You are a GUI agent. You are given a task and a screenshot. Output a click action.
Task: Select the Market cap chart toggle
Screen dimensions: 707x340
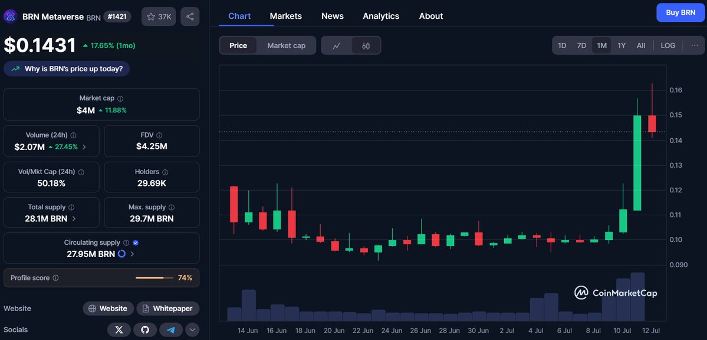(x=287, y=45)
